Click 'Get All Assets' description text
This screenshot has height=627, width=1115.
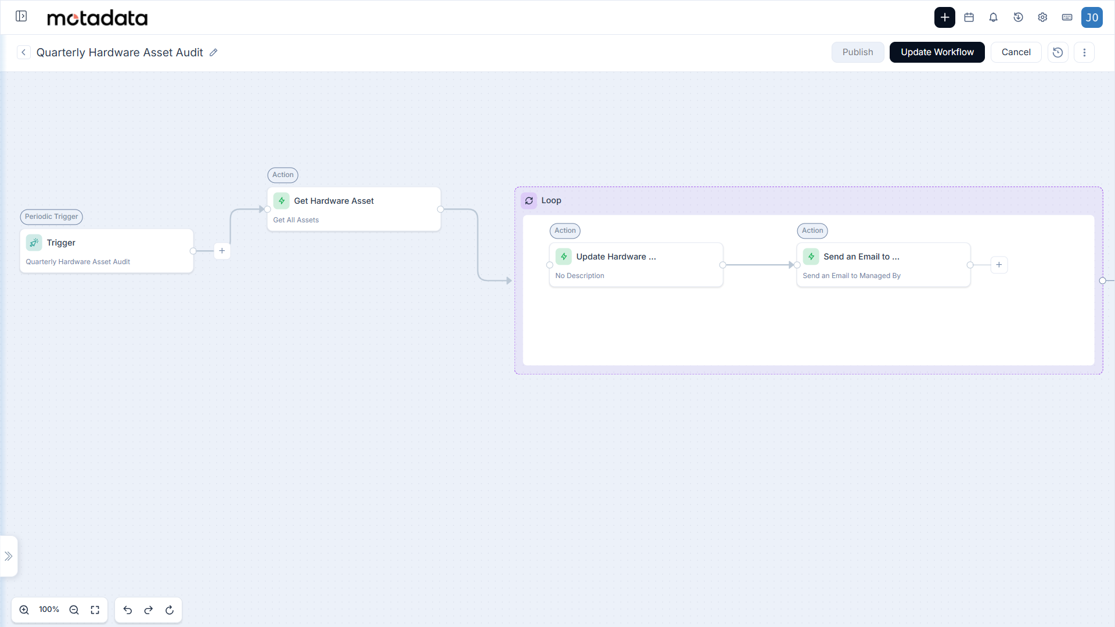(x=296, y=220)
